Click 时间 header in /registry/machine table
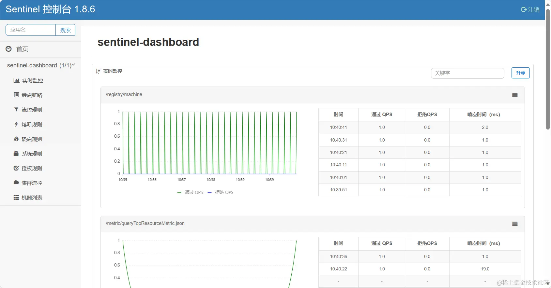The image size is (551, 288). (x=338, y=115)
